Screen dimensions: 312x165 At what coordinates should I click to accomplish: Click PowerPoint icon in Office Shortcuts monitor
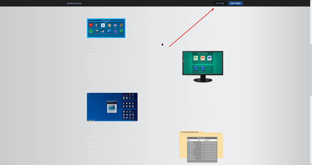(203, 58)
